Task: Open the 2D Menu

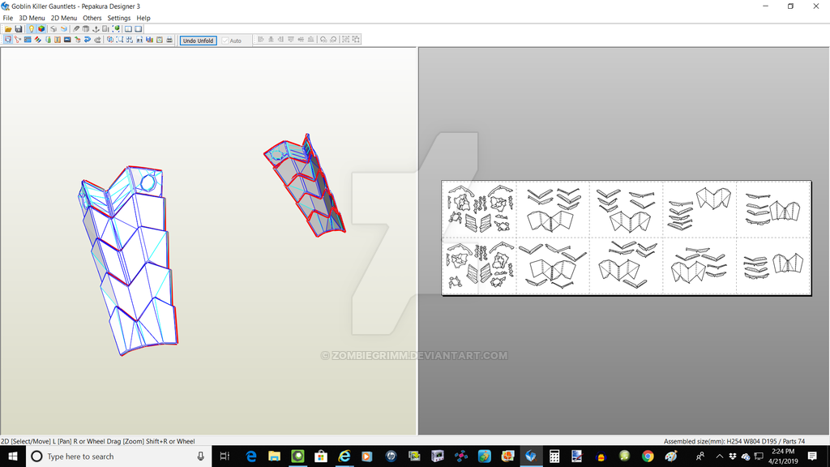Action: click(63, 18)
